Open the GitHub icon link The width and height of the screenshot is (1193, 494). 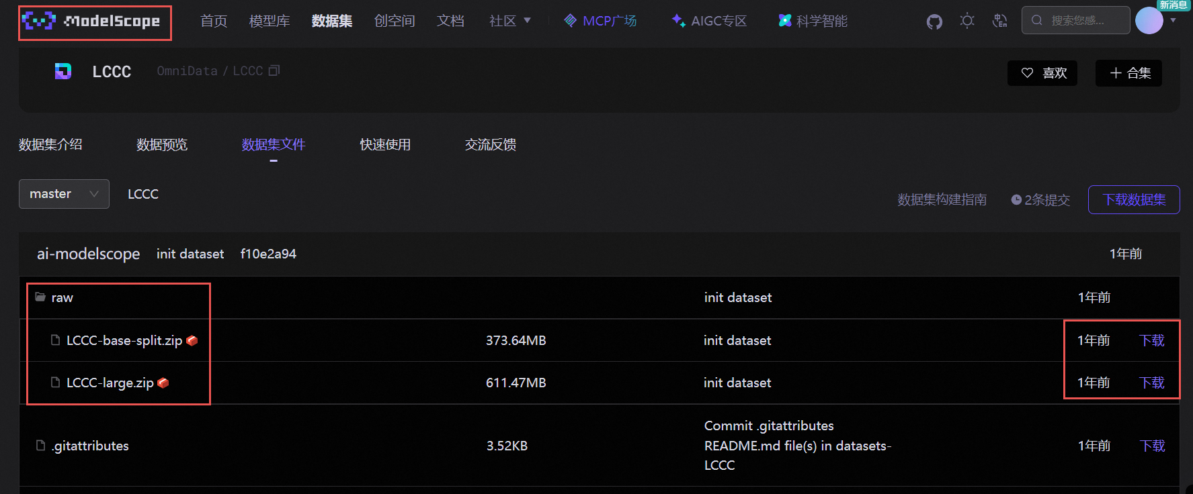tap(934, 21)
